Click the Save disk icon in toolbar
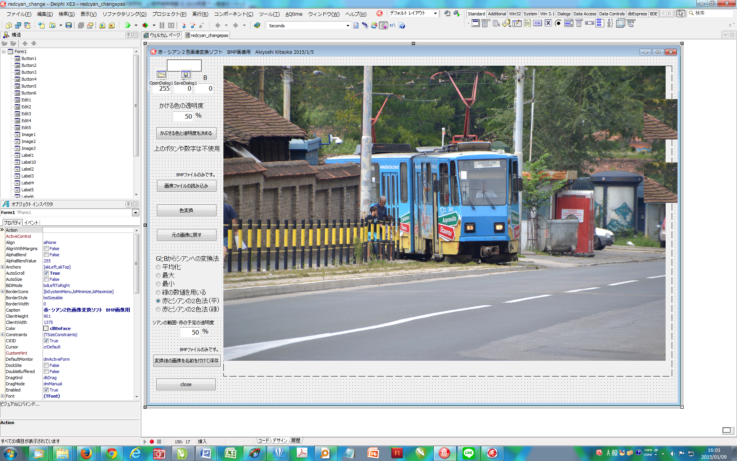 coord(68,25)
